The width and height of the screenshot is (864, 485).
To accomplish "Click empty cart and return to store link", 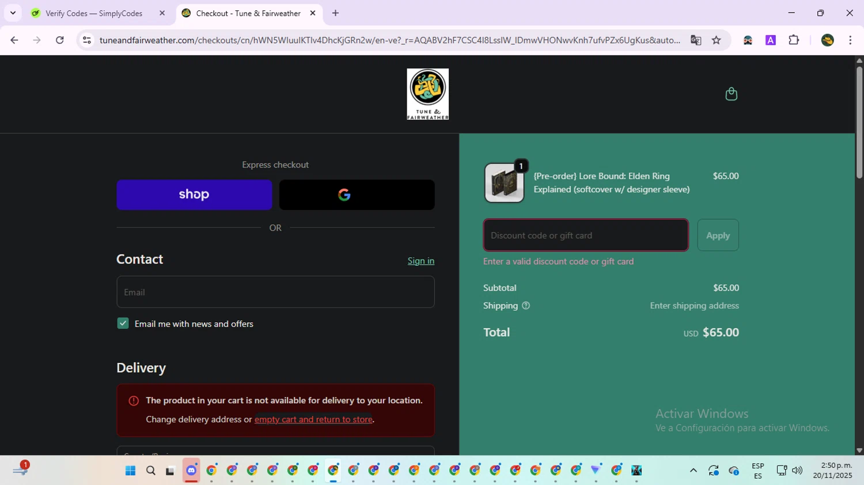I will coord(313,419).
